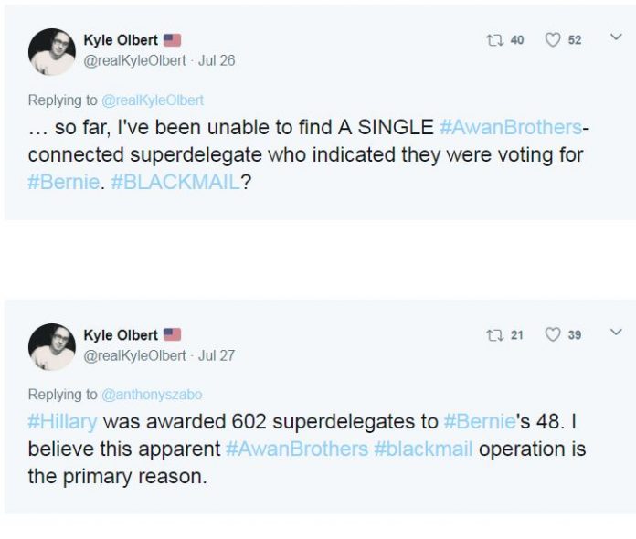
Task: Open Kyle Olbert's avatar in first tweet
Action: tap(51, 51)
